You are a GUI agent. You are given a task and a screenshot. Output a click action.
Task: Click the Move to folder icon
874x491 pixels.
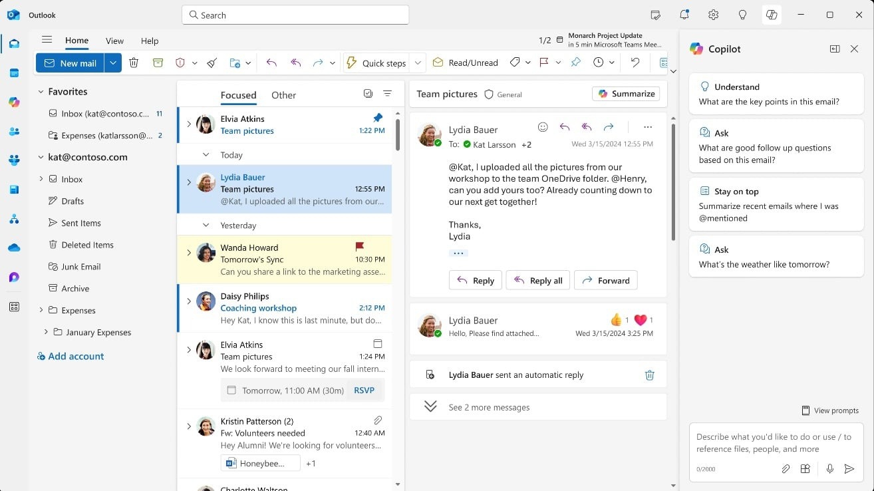[x=235, y=63]
